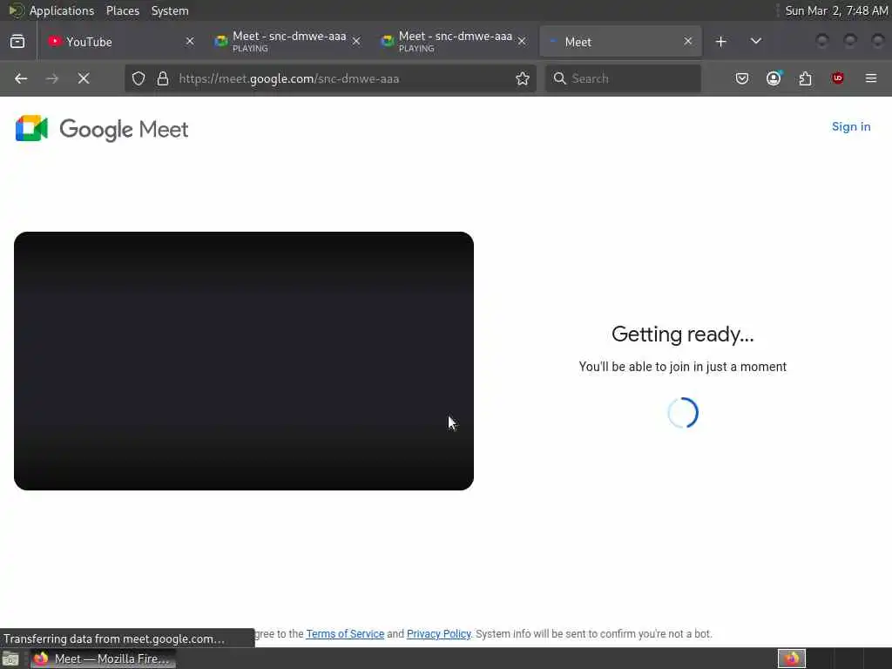Stop loading the page

pos(84,78)
